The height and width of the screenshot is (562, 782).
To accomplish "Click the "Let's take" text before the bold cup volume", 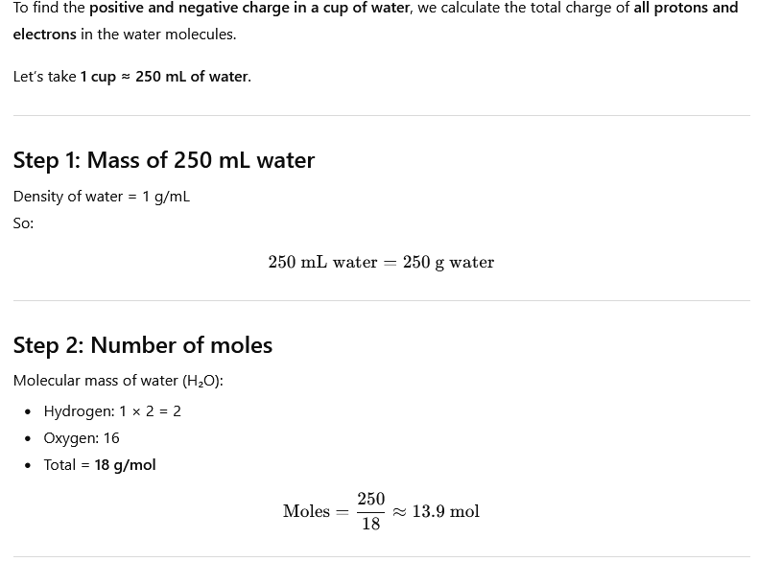I will [x=44, y=77].
